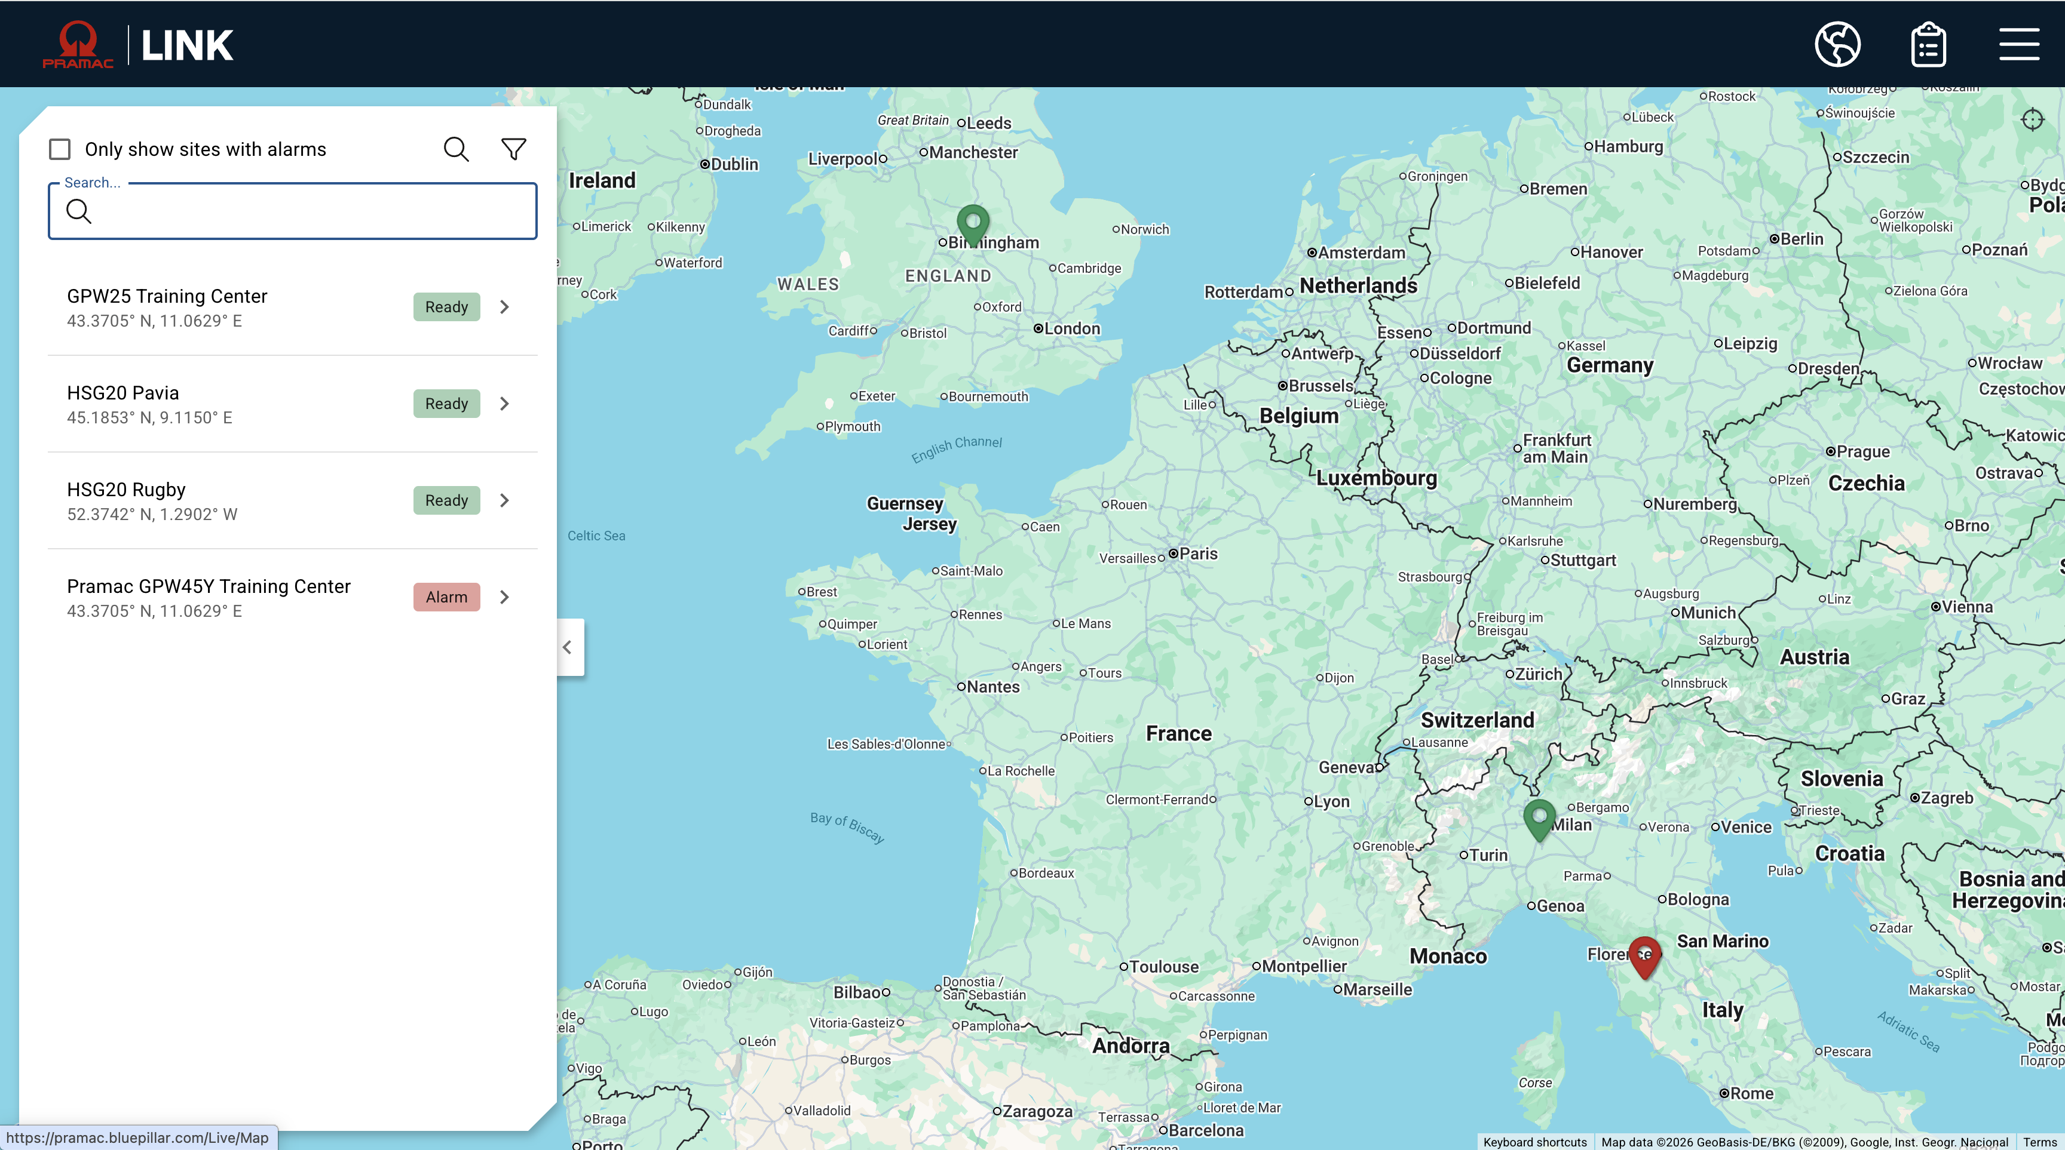The height and width of the screenshot is (1150, 2065).
Task: Click the Ready badge for GPW25 Training Center
Action: point(446,307)
